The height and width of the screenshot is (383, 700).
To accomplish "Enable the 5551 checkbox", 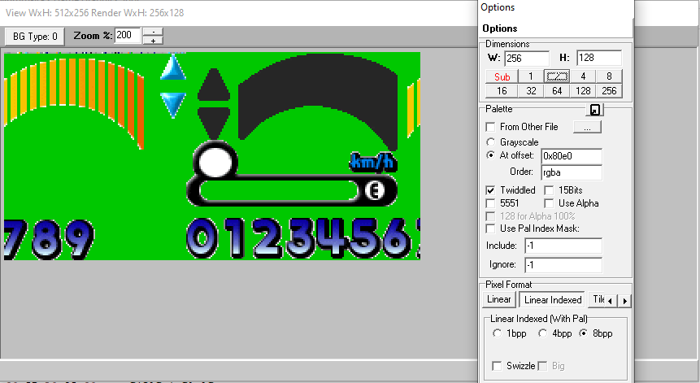I will 490,203.
